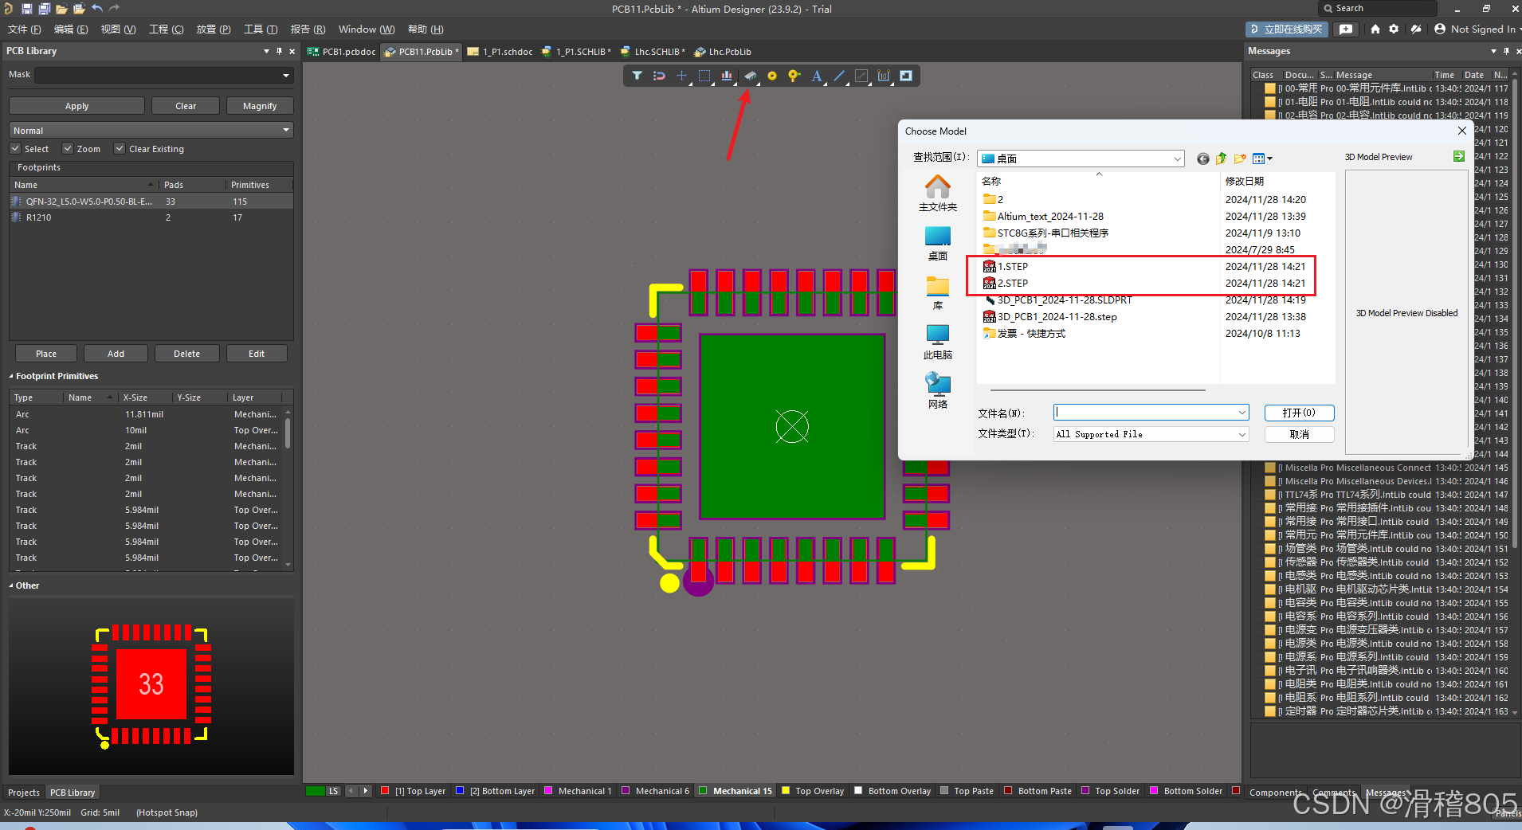Screen dimensions: 1522x830
Task: Click the Magnify button
Action: [x=260, y=106]
